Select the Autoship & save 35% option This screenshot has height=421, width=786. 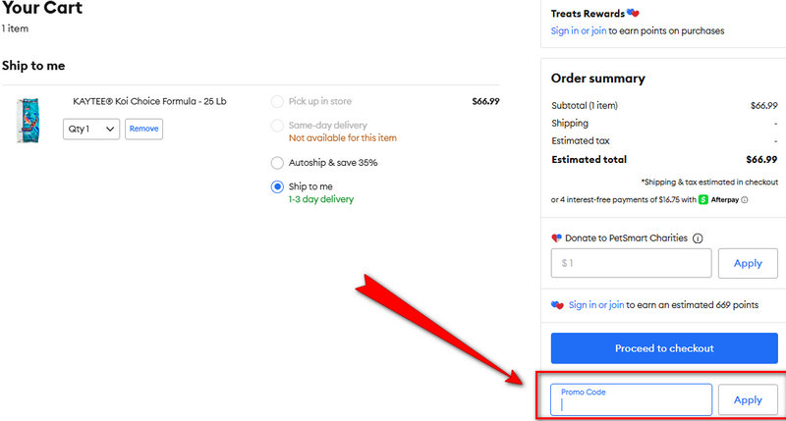[277, 163]
